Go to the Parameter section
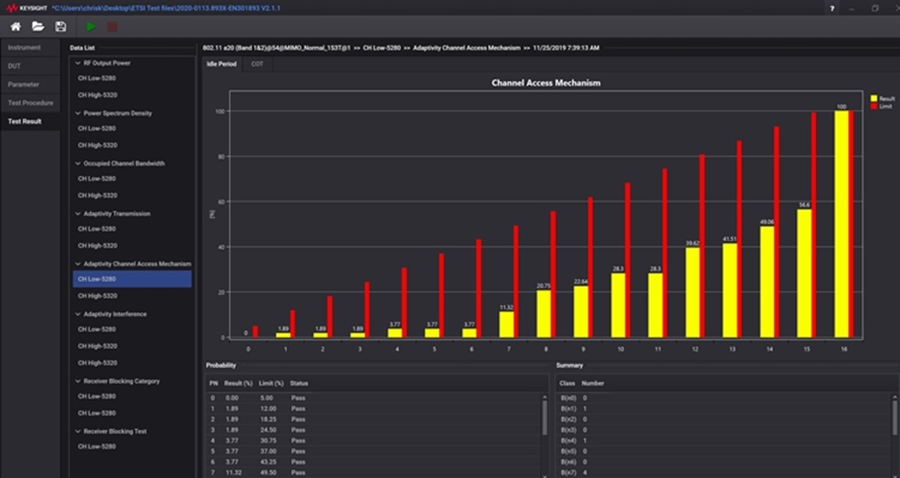Viewport: 900px width, 478px height. [x=24, y=85]
